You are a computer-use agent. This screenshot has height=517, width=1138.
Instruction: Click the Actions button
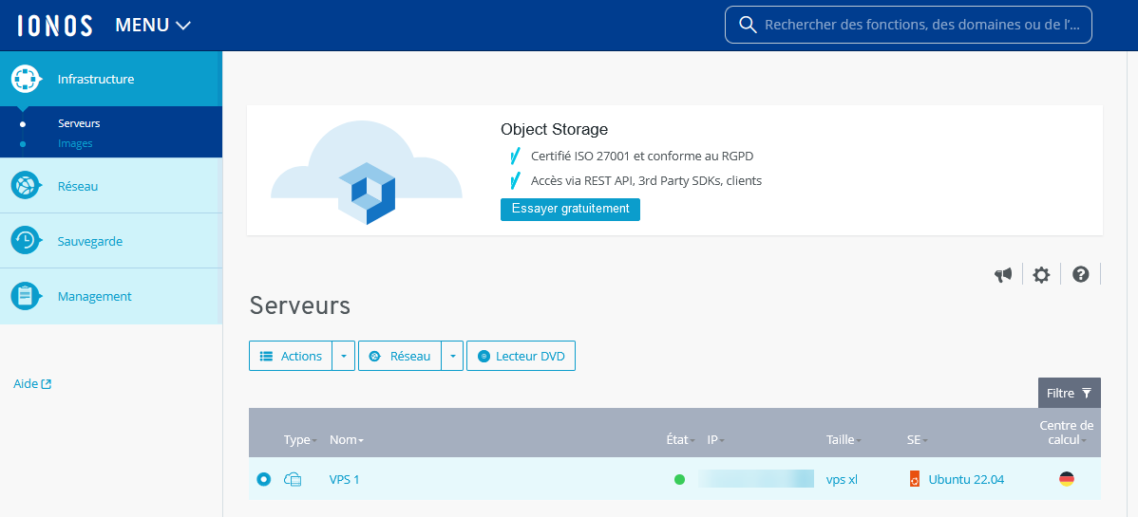[291, 356]
